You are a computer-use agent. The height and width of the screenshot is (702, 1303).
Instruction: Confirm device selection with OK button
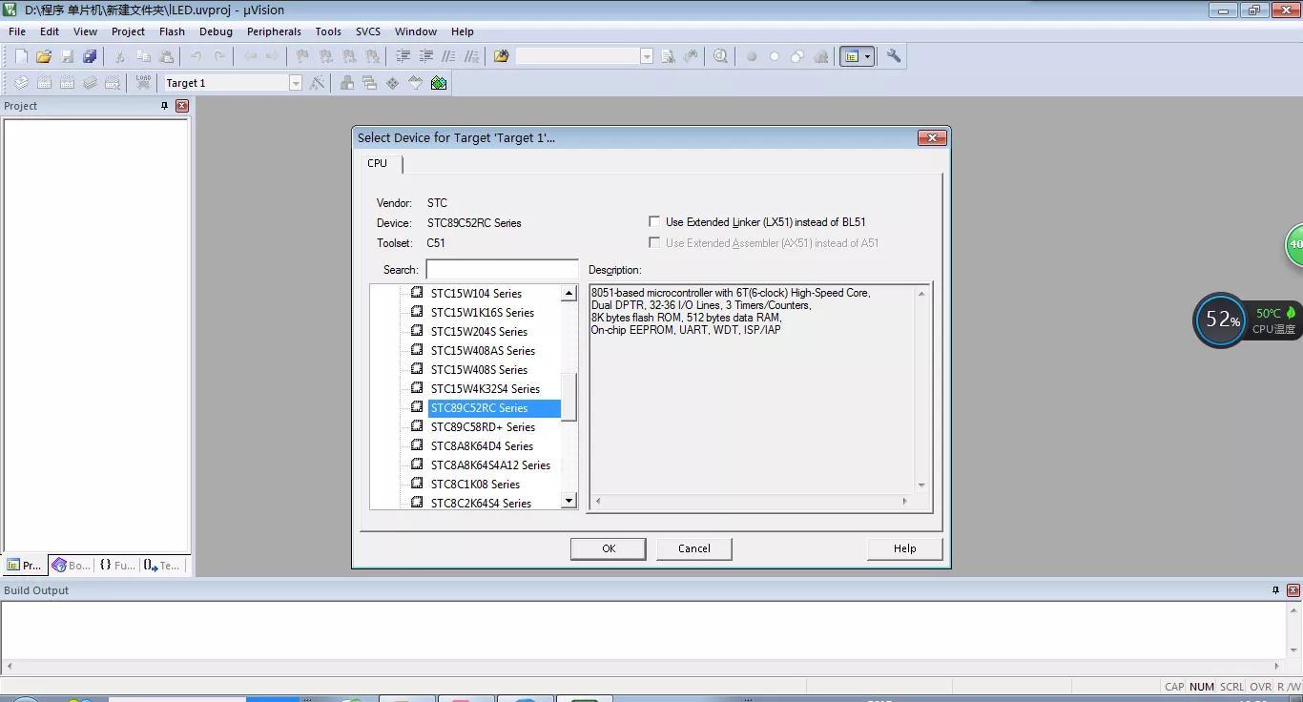click(609, 548)
